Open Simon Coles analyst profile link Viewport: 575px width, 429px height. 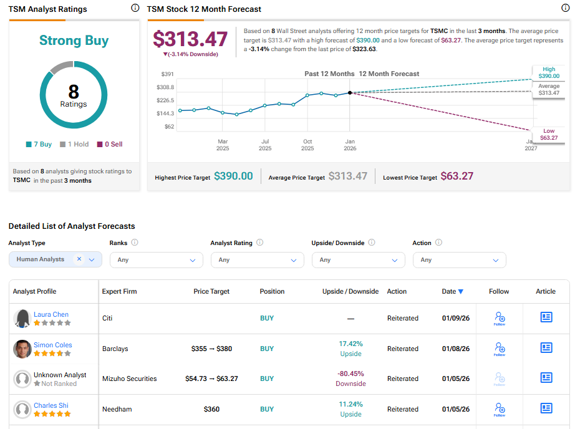click(52, 345)
